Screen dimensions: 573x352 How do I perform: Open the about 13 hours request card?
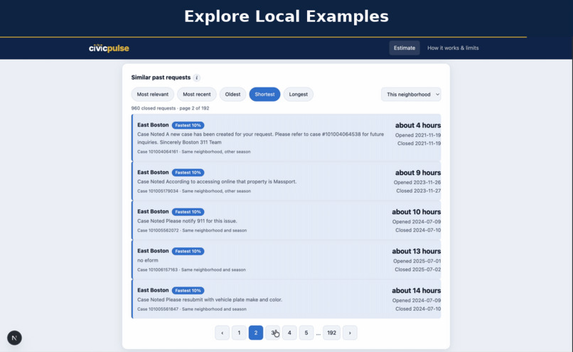286,260
